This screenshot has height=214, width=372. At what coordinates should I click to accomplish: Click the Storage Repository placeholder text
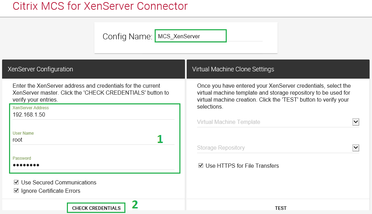pyautogui.click(x=221, y=148)
